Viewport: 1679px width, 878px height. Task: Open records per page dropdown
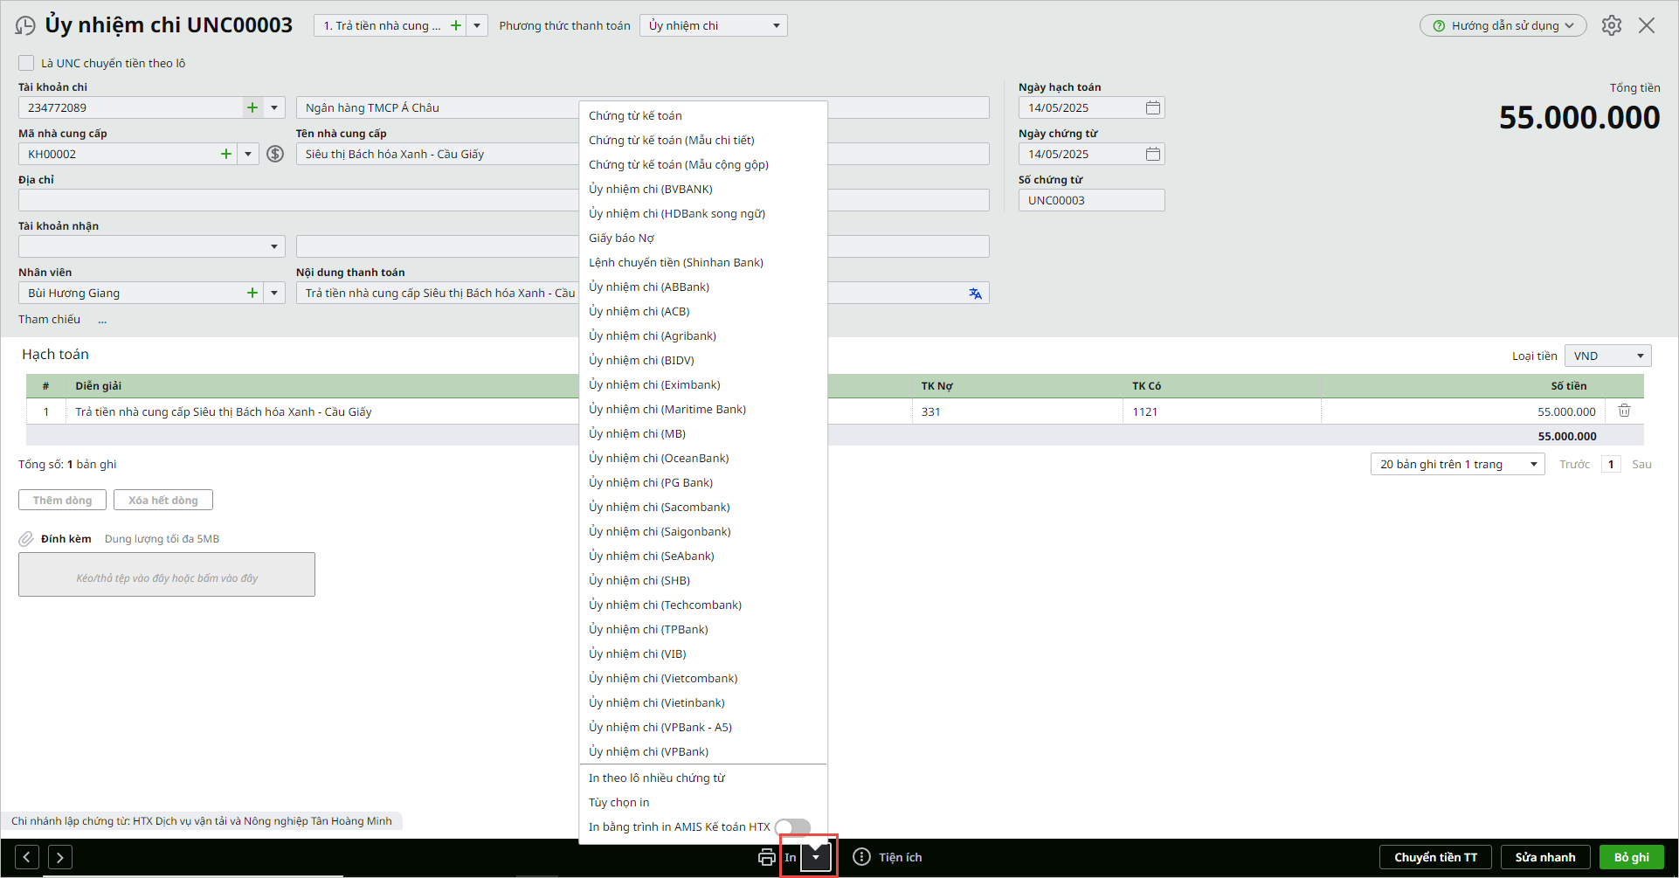pos(1457,464)
